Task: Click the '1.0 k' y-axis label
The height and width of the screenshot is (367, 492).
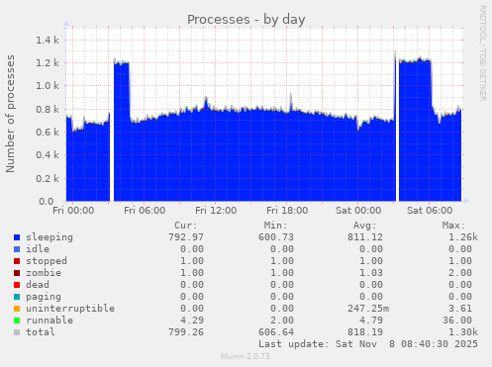Action: point(48,86)
